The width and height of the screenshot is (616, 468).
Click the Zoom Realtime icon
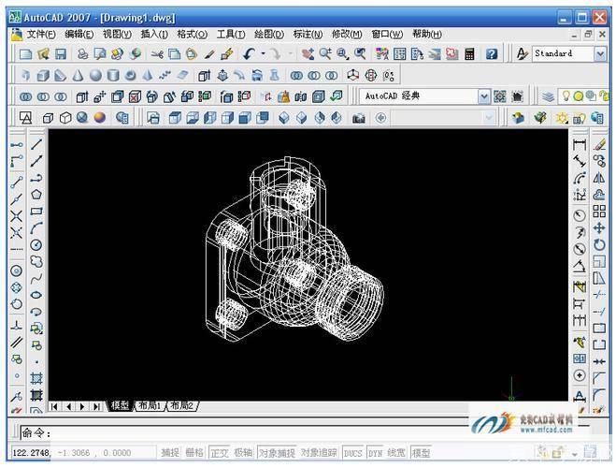tap(325, 54)
